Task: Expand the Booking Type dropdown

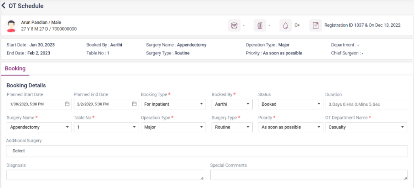Action: pos(173,104)
